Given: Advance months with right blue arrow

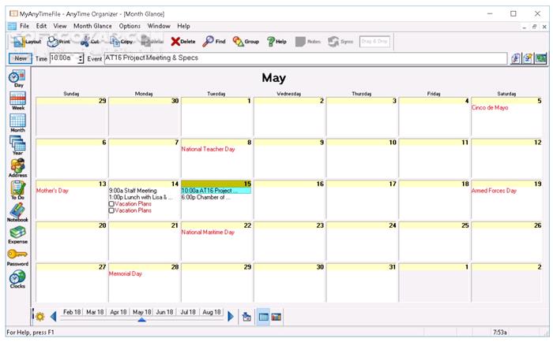Looking at the screenshot, I should coord(231,316).
